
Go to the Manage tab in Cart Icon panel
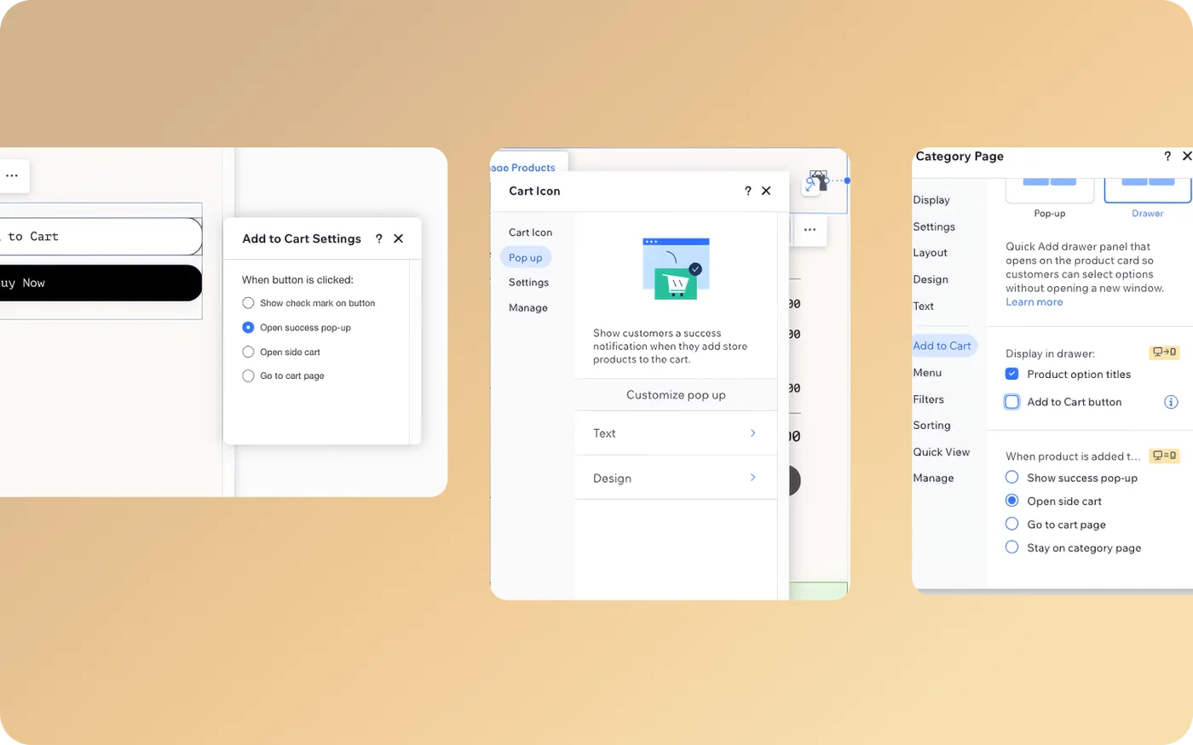[x=528, y=308]
